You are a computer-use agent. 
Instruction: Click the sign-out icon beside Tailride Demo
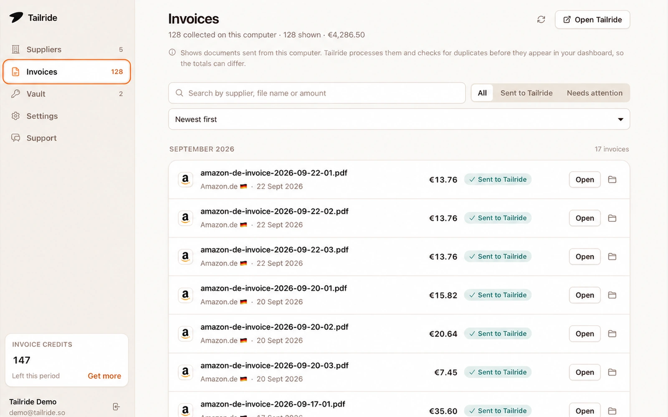(x=116, y=407)
